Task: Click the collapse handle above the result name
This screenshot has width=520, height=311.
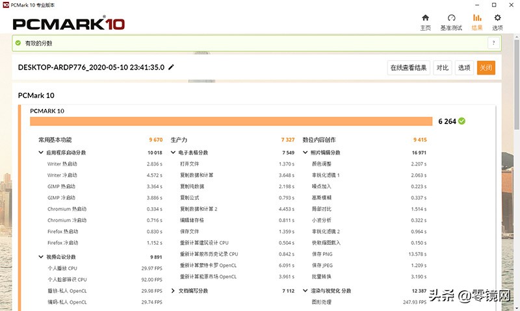Action: pyautogui.click(x=201, y=53)
